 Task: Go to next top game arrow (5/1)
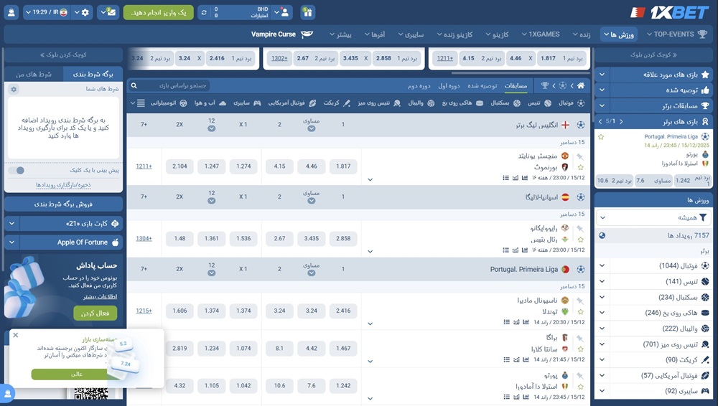pyautogui.click(x=621, y=121)
